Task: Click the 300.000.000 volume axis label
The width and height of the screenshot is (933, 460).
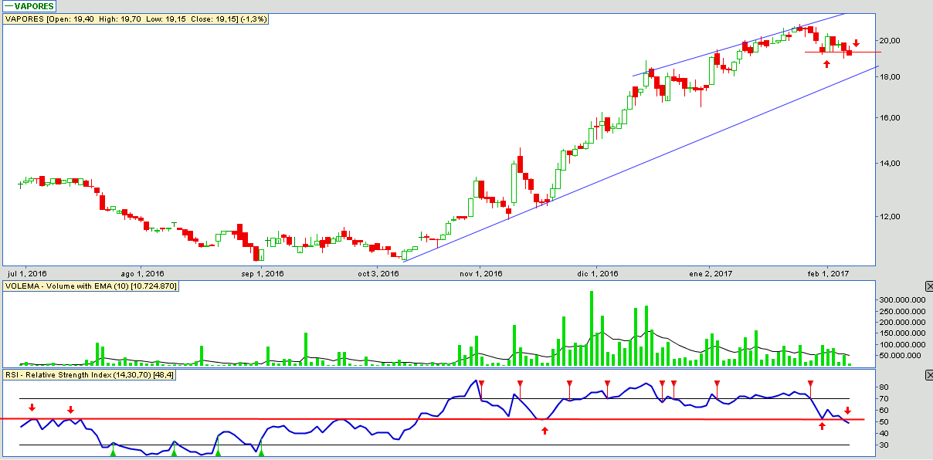Action: [x=902, y=299]
